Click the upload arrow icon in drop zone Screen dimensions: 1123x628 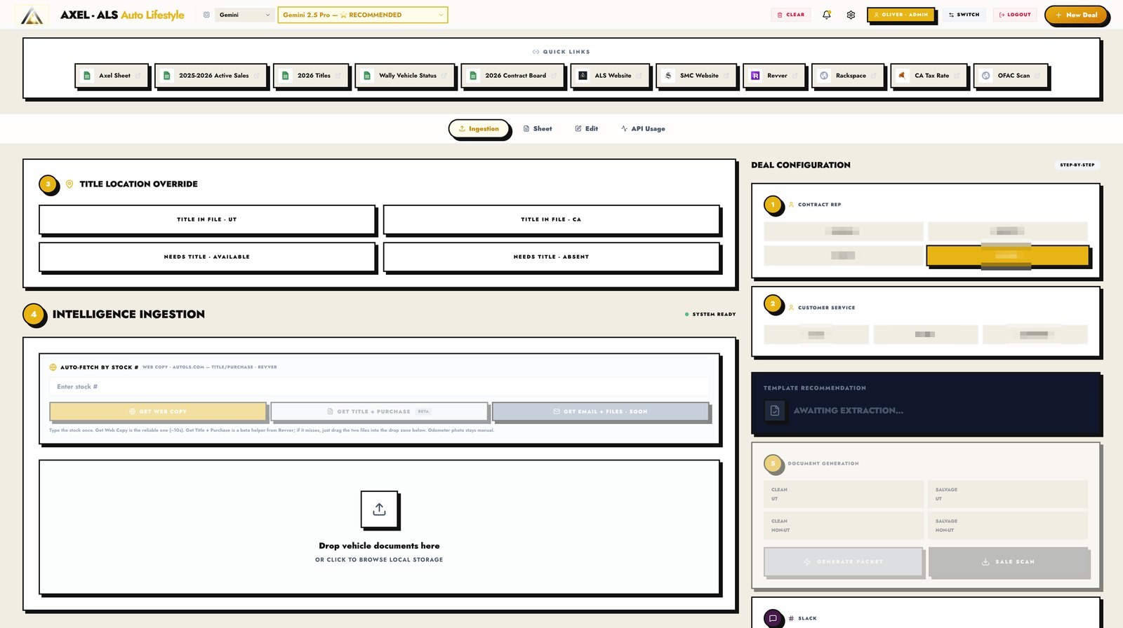(x=379, y=510)
